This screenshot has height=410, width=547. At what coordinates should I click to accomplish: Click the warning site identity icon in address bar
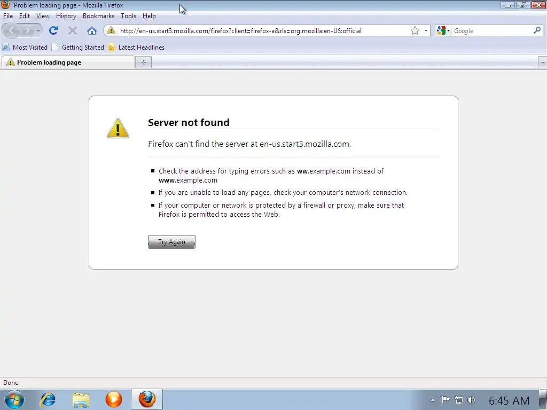point(111,30)
